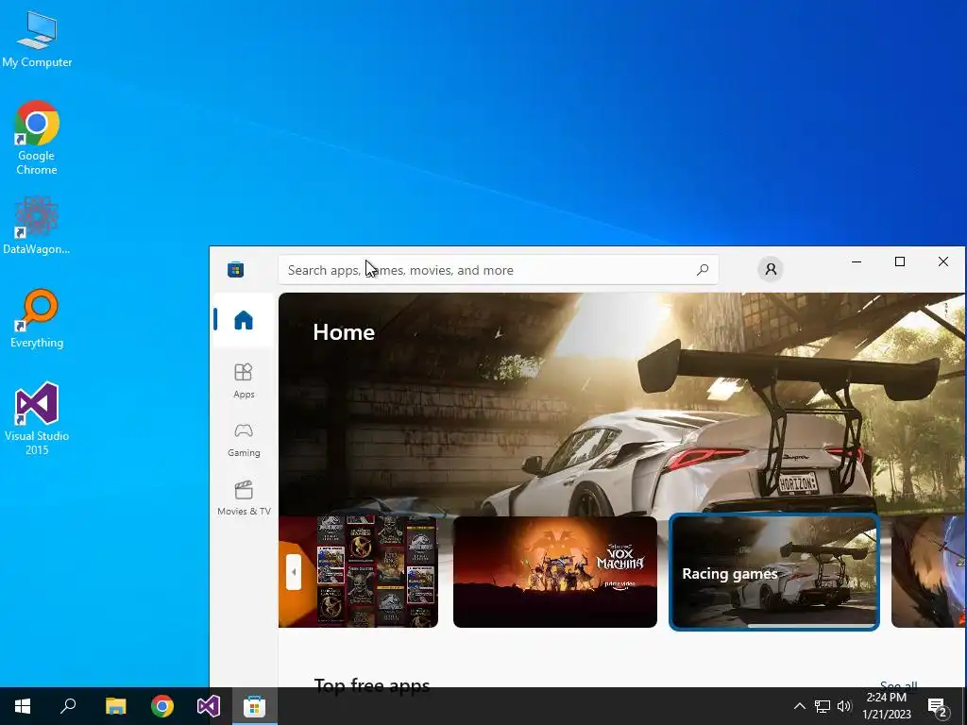Select Visual Studio 2015 desktop shortcut
Screen dimensions: 967x725
[x=37, y=419]
